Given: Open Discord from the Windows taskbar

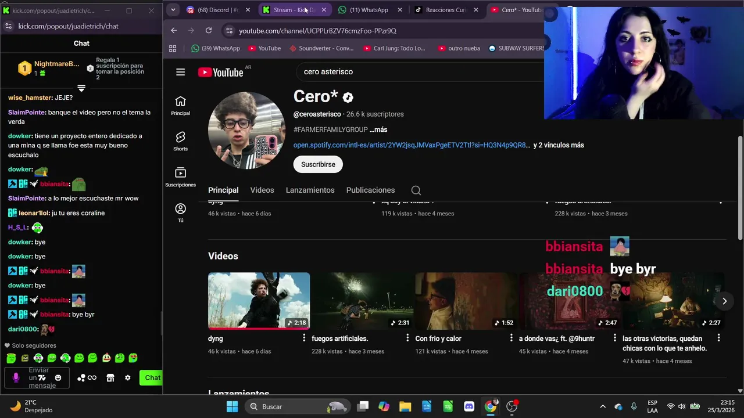Looking at the screenshot, I should [469, 406].
